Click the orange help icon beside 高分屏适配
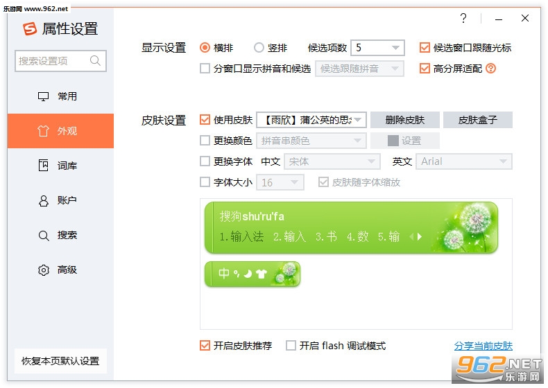 [490, 69]
